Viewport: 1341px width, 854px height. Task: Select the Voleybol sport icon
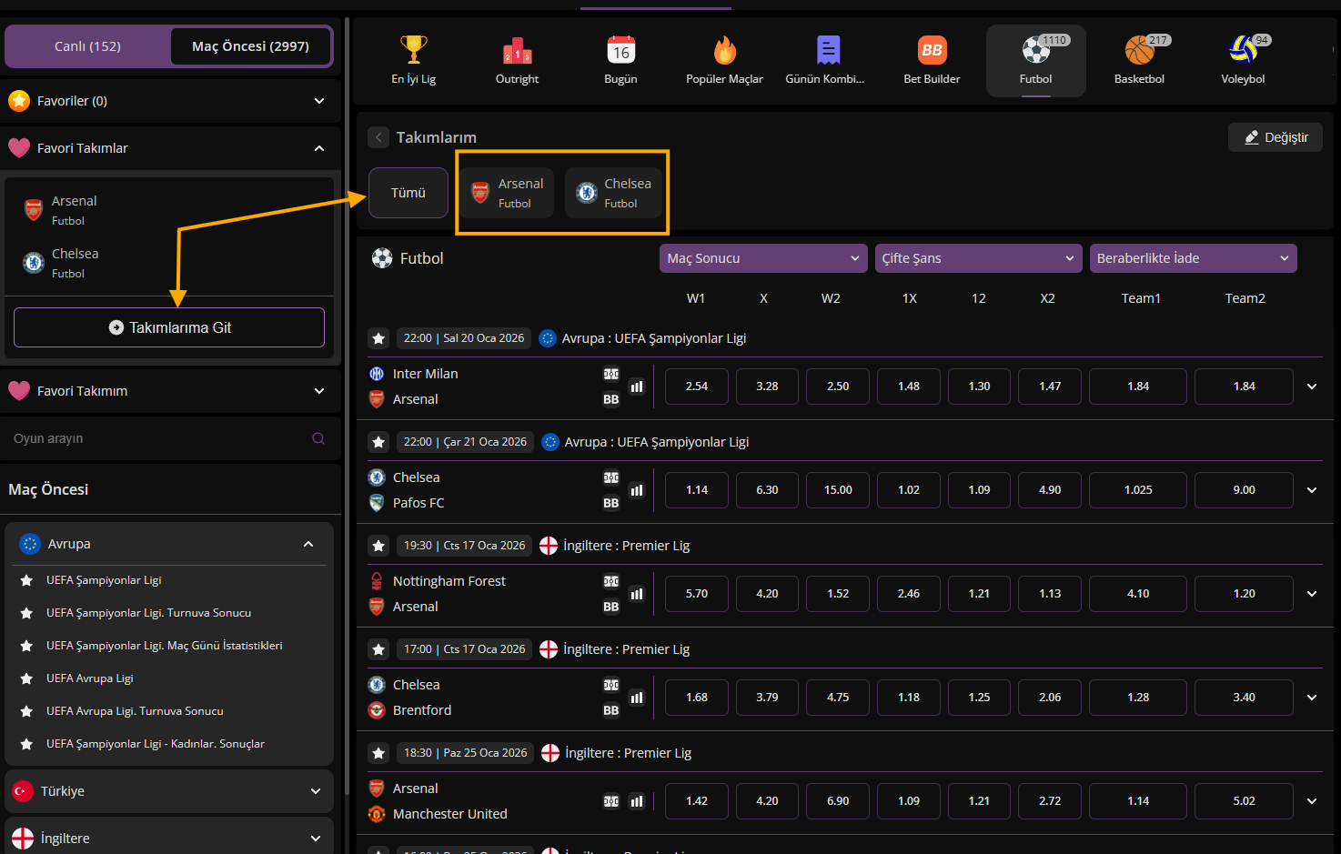pos(1243,49)
